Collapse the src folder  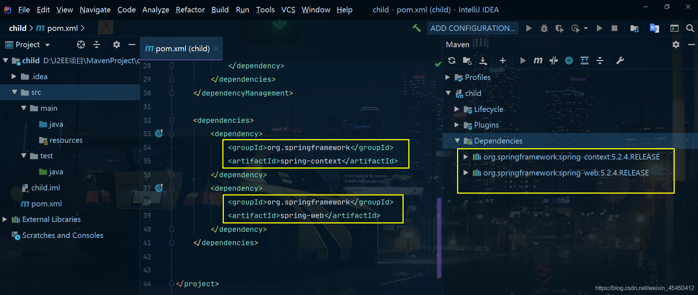(15, 92)
